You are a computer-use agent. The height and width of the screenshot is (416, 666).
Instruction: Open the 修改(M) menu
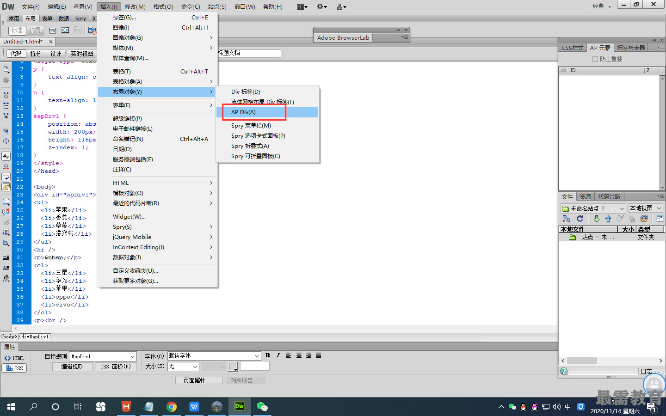135,6
